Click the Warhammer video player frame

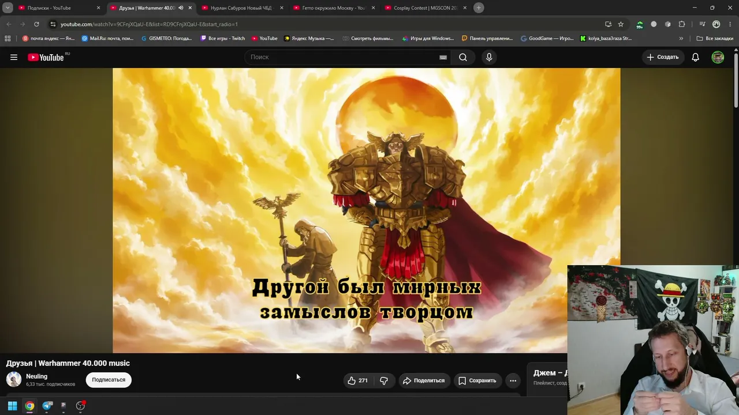pos(366,210)
